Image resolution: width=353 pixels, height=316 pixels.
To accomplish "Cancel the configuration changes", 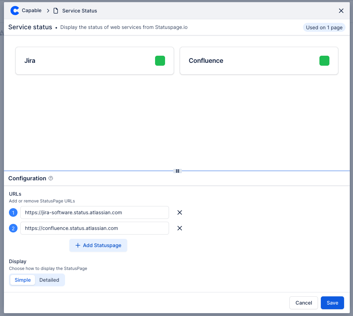I will pyautogui.click(x=304, y=303).
